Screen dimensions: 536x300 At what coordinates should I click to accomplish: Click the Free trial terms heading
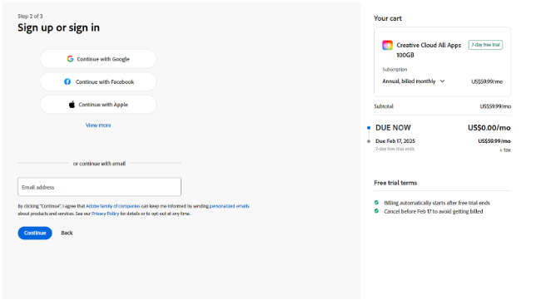pyautogui.click(x=395, y=183)
